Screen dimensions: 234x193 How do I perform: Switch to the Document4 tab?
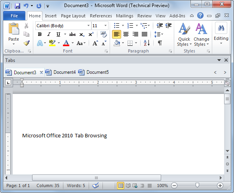coord(61,72)
